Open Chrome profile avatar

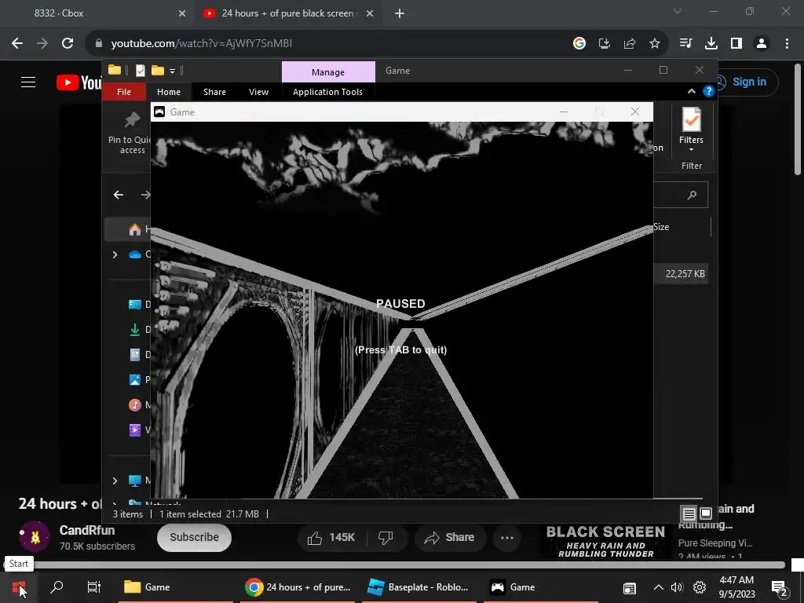coord(762,44)
